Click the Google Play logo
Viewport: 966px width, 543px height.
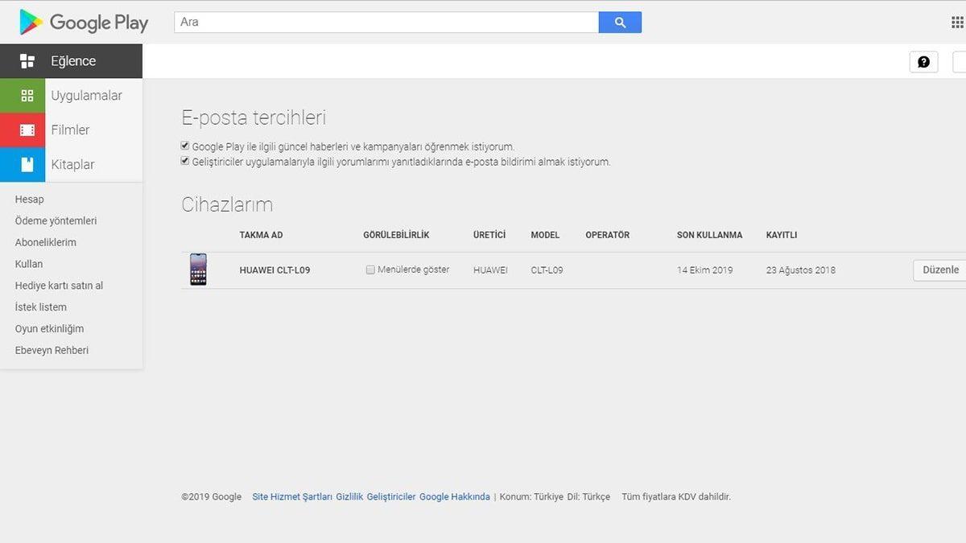pos(83,22)
